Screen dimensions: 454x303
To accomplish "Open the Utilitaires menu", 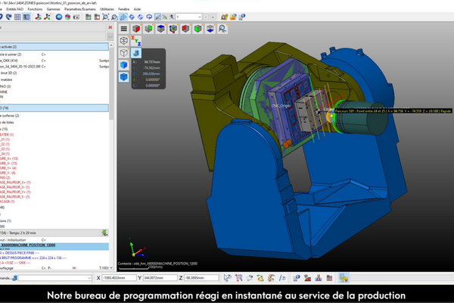I will click(x=107, y=9).
